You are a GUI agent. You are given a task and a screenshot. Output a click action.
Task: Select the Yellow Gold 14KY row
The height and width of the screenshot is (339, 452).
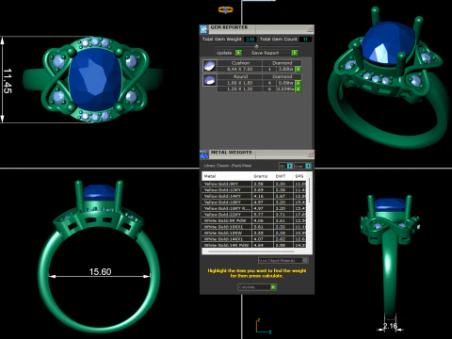(x=254, y=196)
